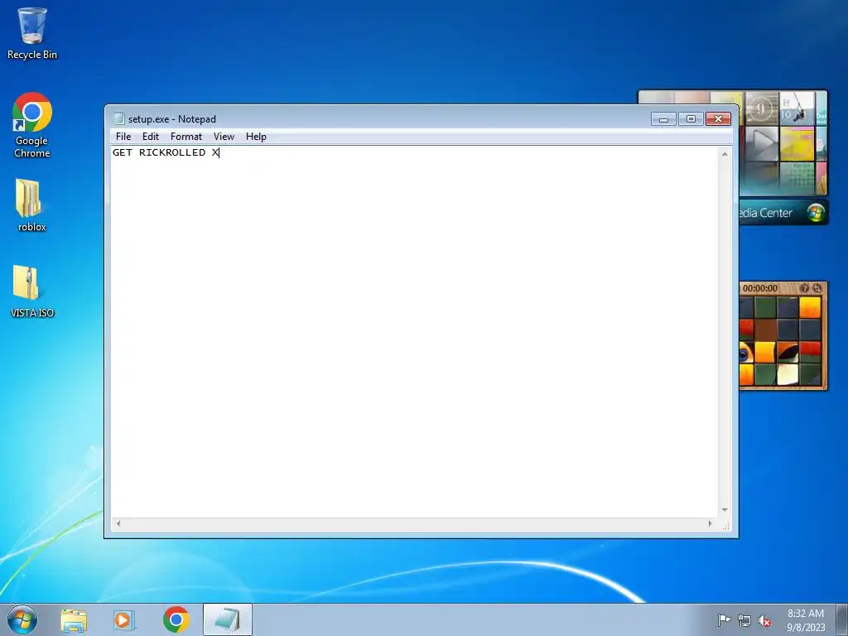Viewport: 848px width, 636px height.
Task: Select the Google Chrome desktop shortcut
Action: coord(32,125)
